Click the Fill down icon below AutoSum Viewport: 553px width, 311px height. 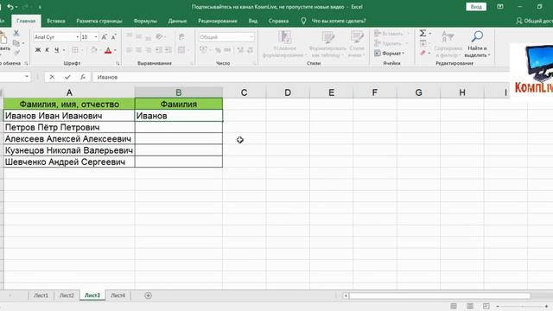pos(423,43)
